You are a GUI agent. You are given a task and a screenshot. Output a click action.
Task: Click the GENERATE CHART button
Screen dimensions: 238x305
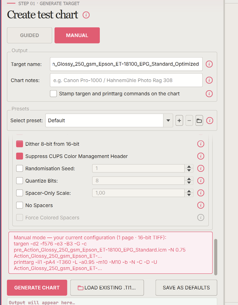point(37,288)
